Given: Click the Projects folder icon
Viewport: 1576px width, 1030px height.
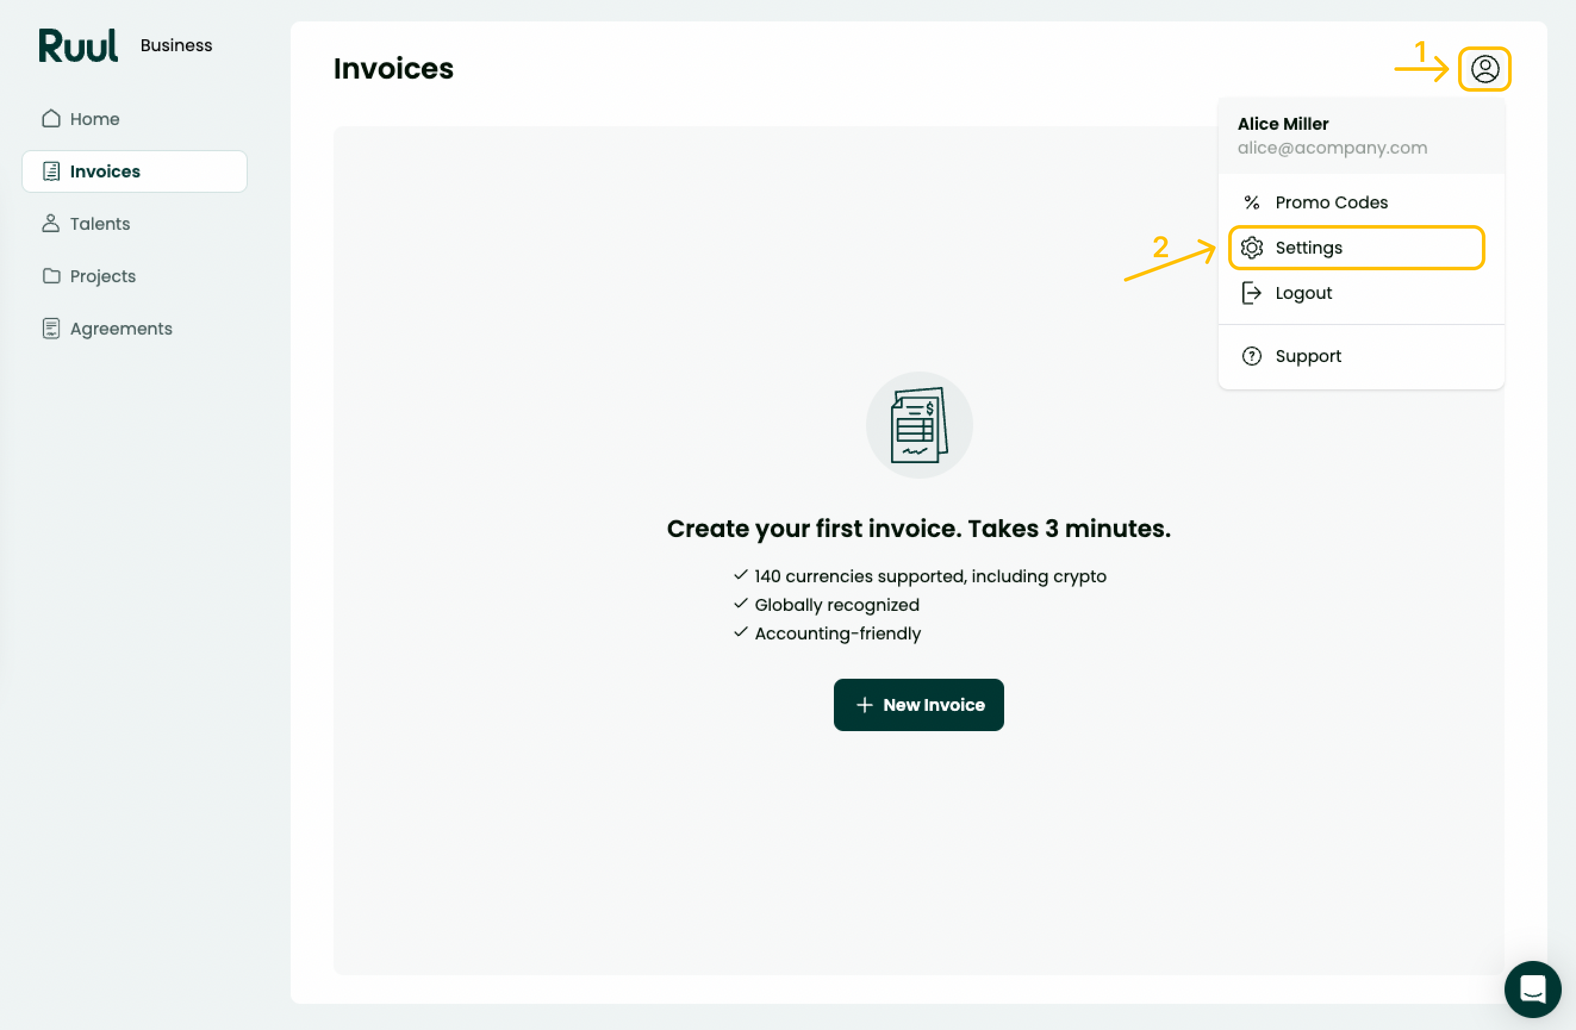Looking at the screenshot, I should click(51, 276).
